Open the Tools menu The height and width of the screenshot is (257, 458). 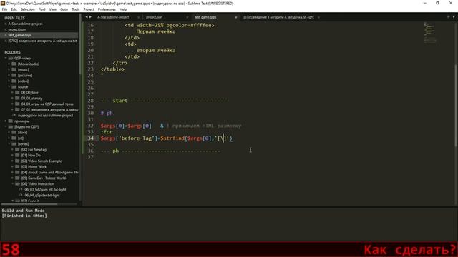click(75, 9)
